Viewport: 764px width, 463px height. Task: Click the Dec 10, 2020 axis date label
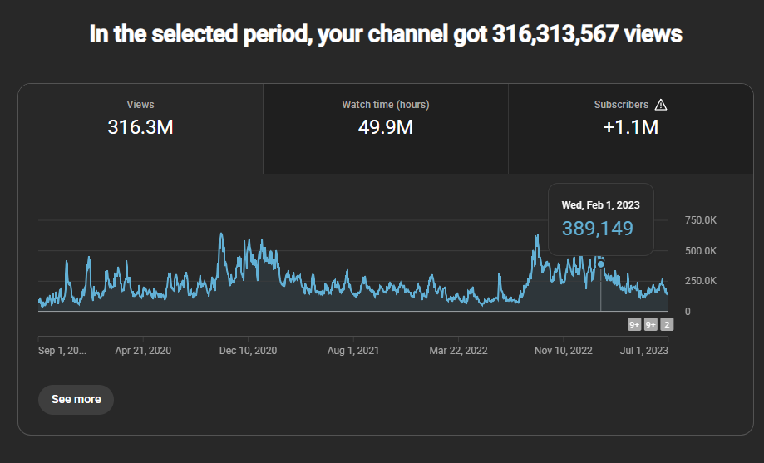coord(248,351)
